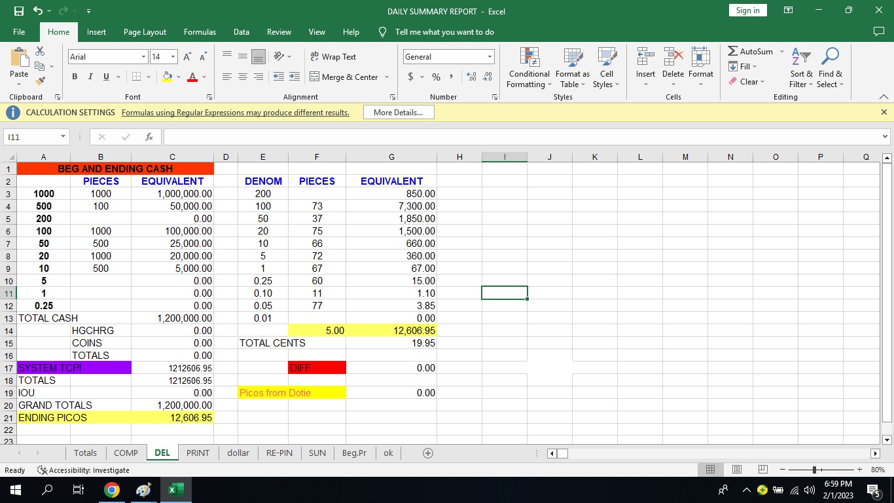Screen dimensions: 894x503
Task: Click Increase Decimal icon
Action: [x=471, y=77]
